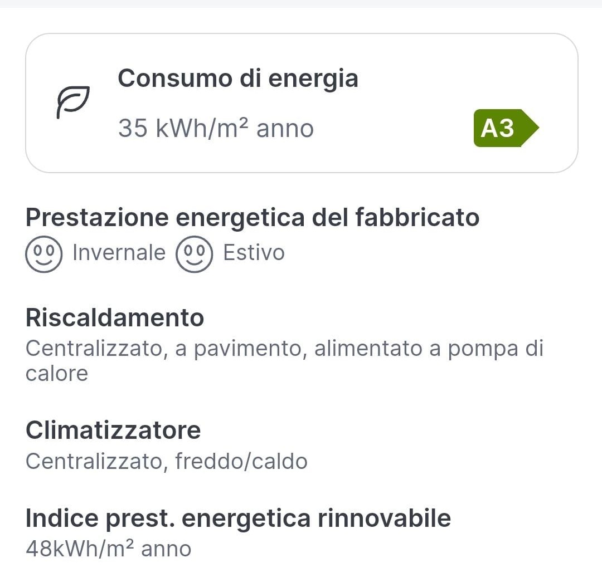Click the Prestazione energetica del fabbricato heading
Viewport: 602px width, 587px height.
pos(253,217)
